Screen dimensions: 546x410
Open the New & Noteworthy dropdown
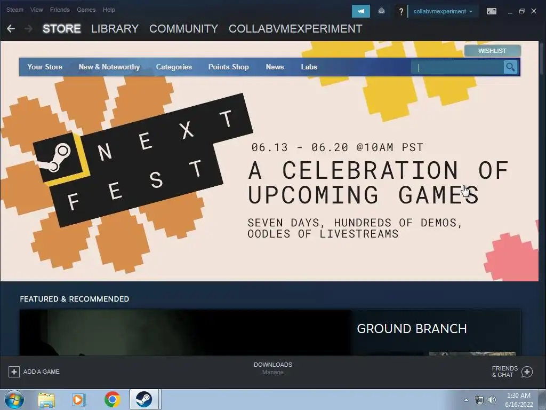pyautogui.click(x=109, y=67)
